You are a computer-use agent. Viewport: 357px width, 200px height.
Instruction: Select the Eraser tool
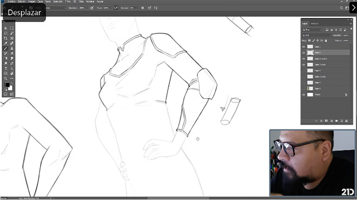coord(12,53)
